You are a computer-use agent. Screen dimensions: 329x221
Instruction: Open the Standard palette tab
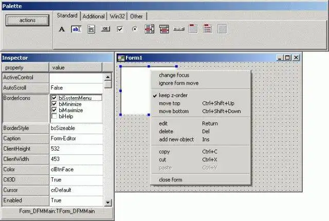[x=67, y=15]
